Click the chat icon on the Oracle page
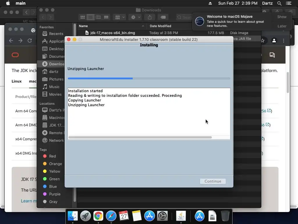The height and width of the screenshot is (224, 298). point(272,55)
